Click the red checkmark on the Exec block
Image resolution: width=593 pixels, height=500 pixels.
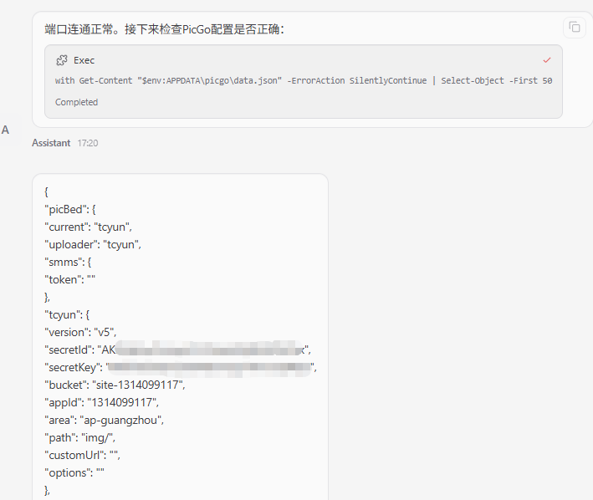(x=547, y=60)
